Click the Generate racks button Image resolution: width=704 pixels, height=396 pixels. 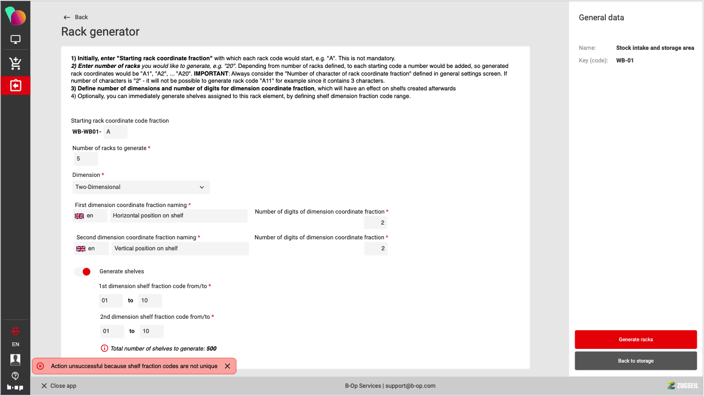click(635, 340)
